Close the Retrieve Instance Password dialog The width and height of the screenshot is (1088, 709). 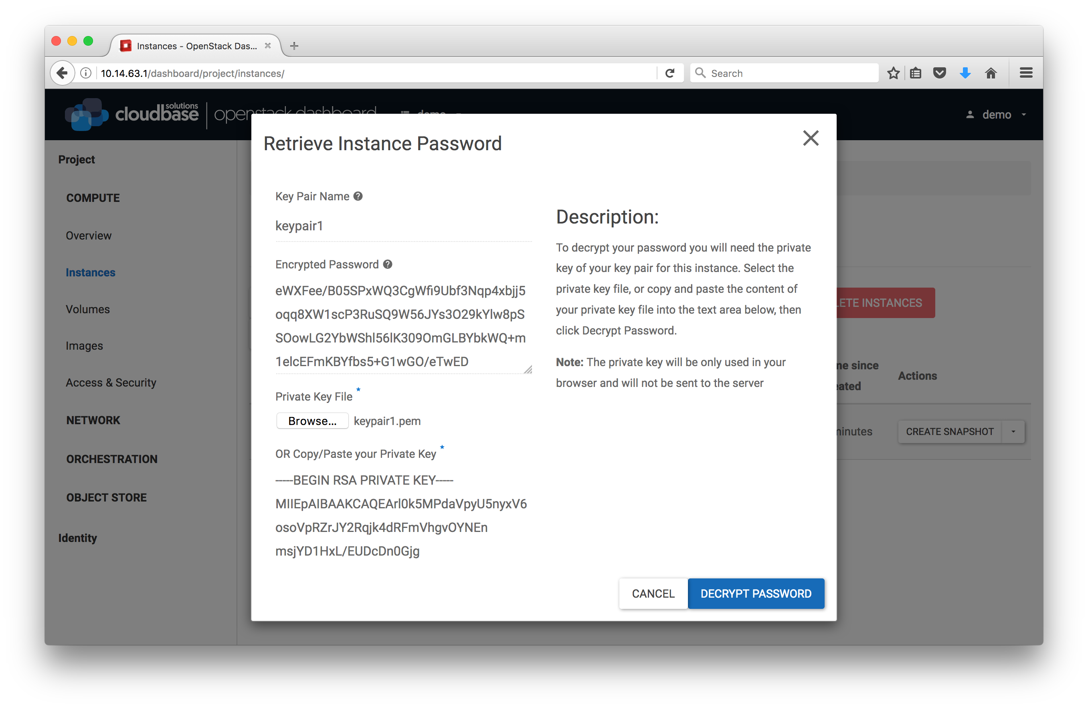click(811, 138)
